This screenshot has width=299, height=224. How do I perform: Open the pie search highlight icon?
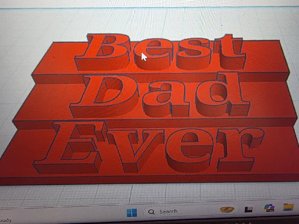227,209
